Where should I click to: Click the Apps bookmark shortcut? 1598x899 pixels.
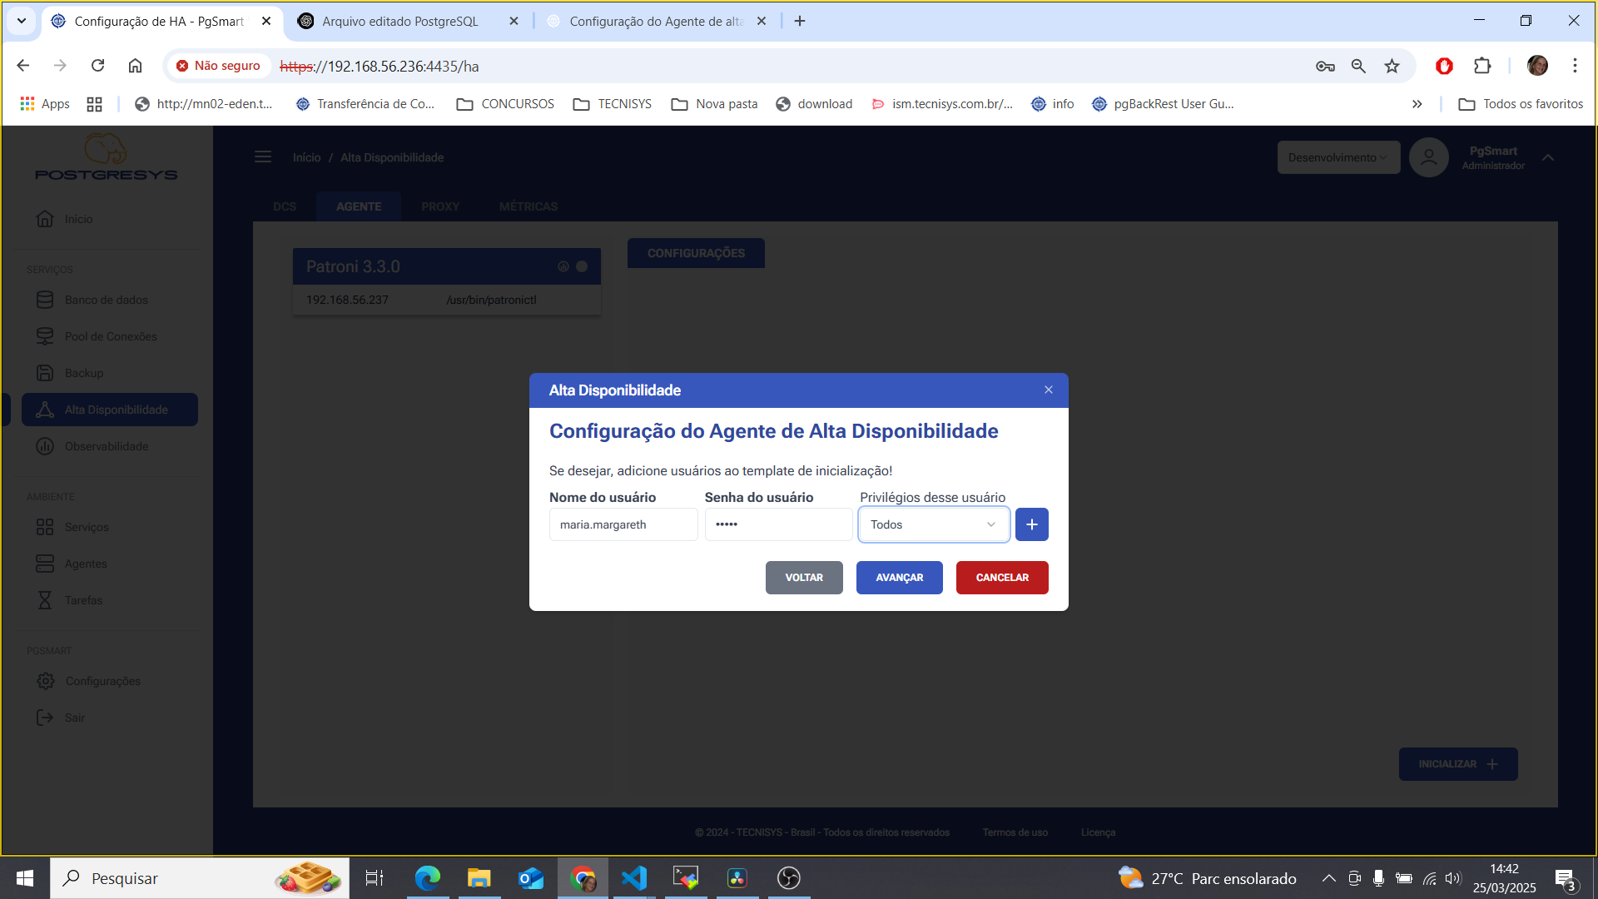[x=45, y=104]
